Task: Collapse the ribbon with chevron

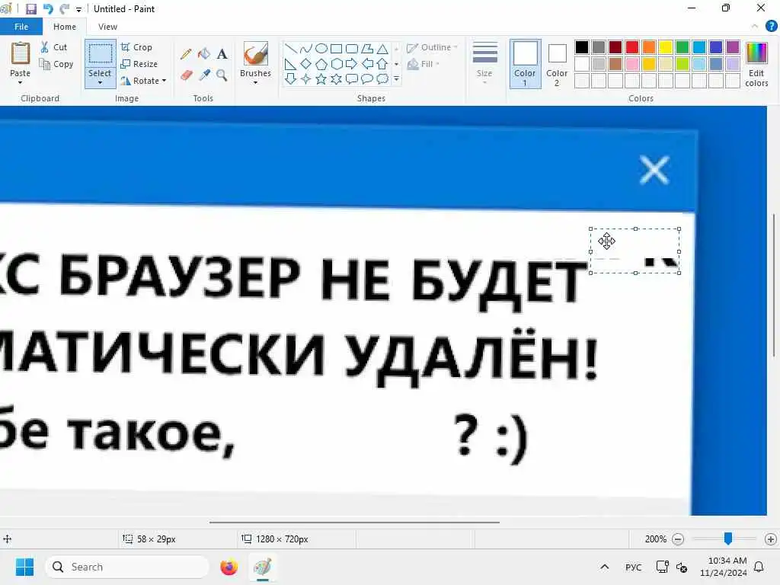Action: (x=755, y=27)
